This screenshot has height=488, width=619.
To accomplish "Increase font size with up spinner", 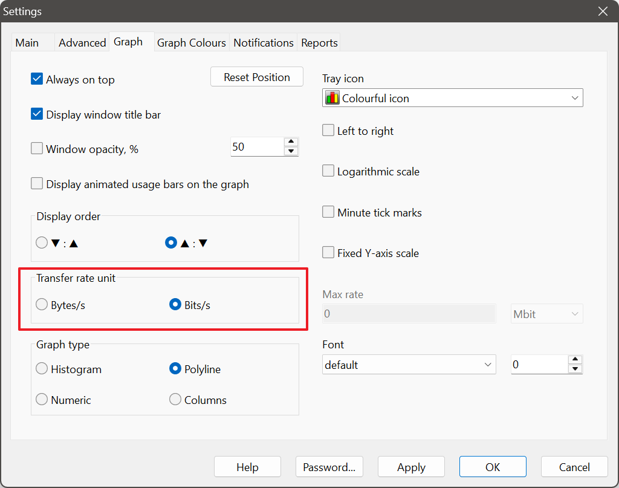I will 575,360.
